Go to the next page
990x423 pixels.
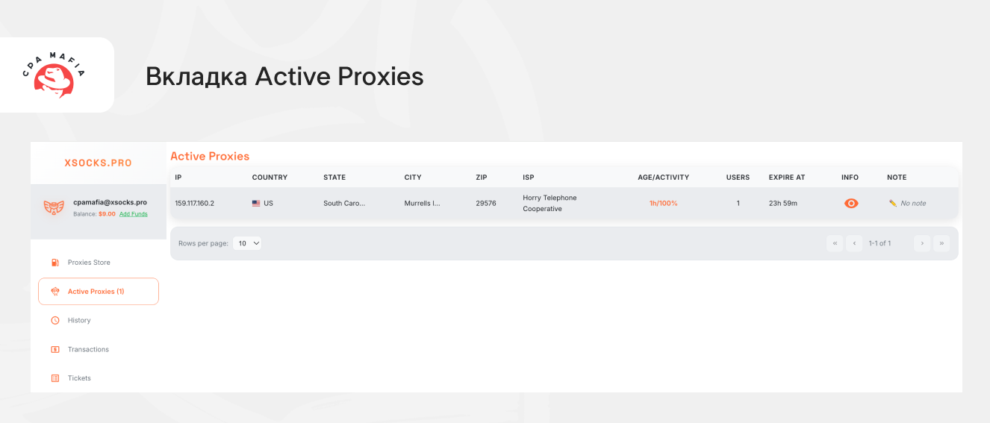pyautogui.click(x=922, y=243)
